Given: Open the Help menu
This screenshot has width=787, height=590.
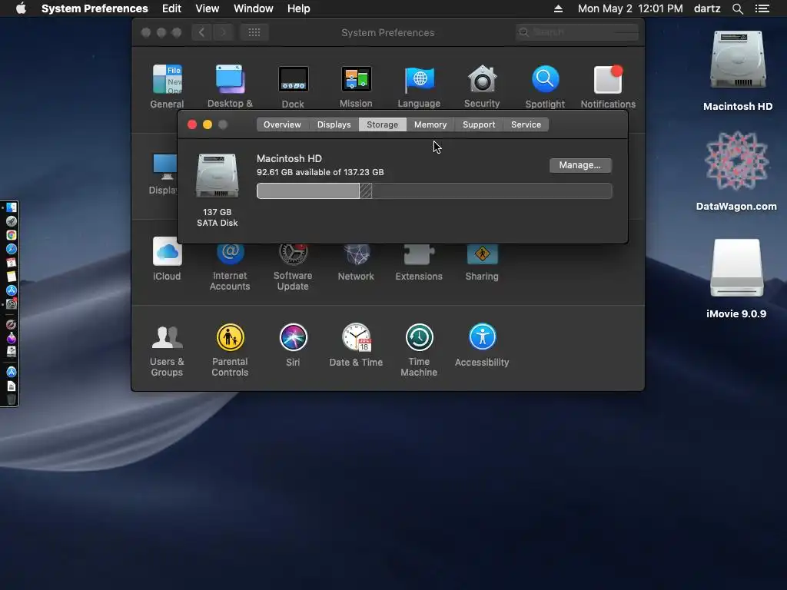Looking at the screenshot, I should [299, 8].
